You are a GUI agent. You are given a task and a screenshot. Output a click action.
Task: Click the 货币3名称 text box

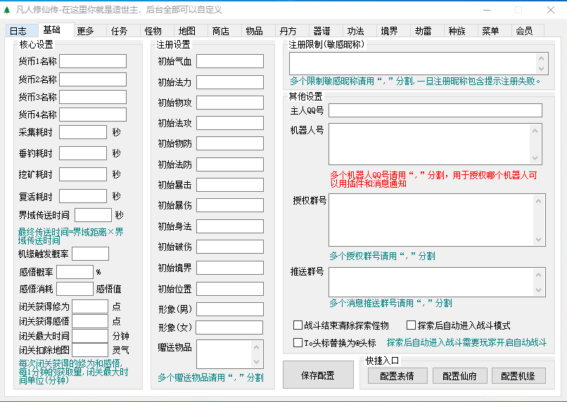point(93,97)
